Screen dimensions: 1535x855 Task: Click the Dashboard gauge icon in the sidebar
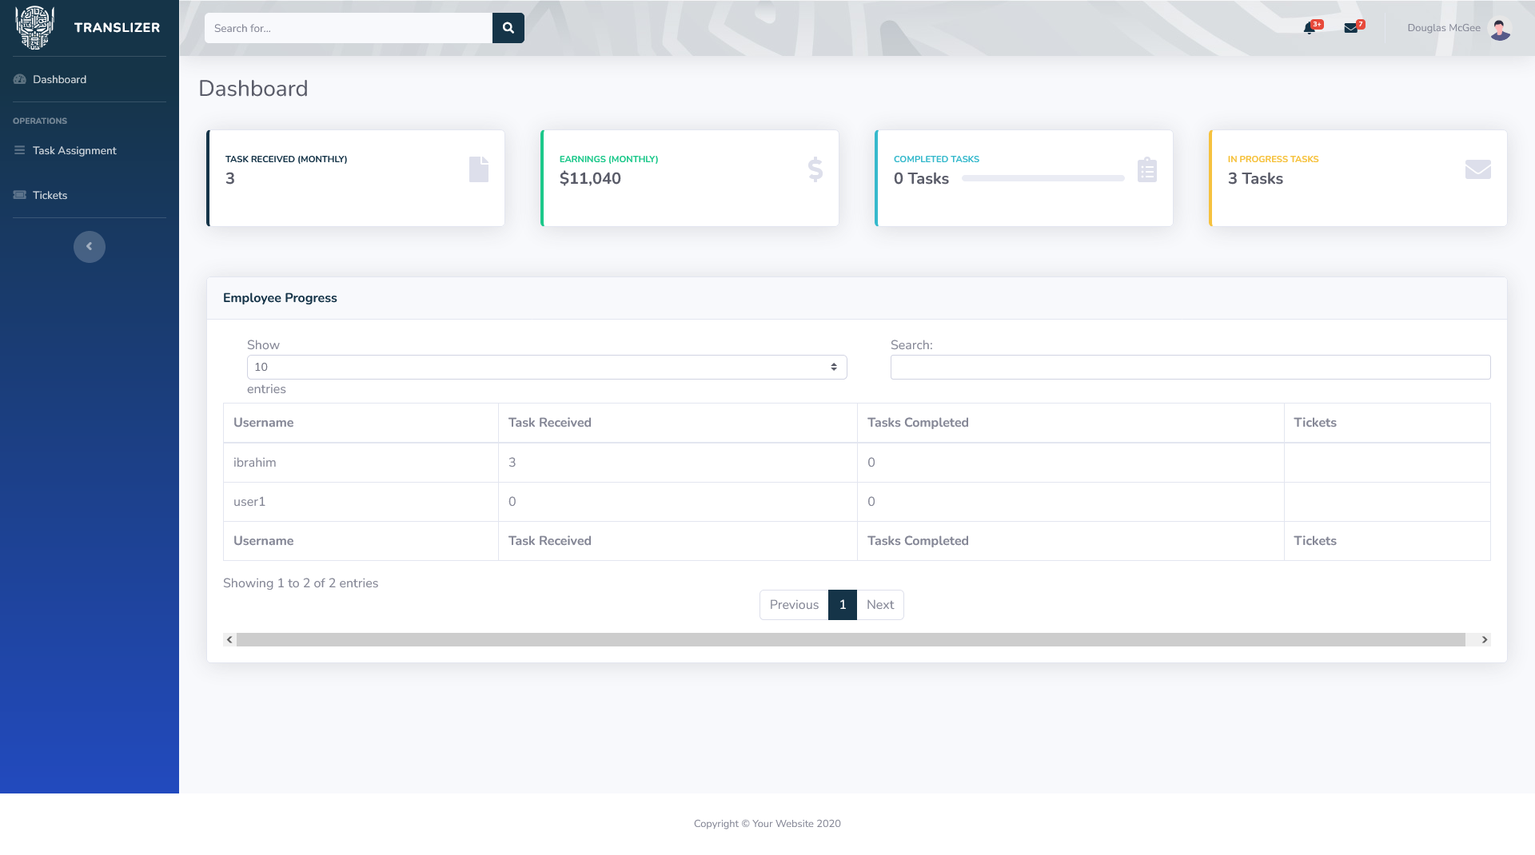20,79
